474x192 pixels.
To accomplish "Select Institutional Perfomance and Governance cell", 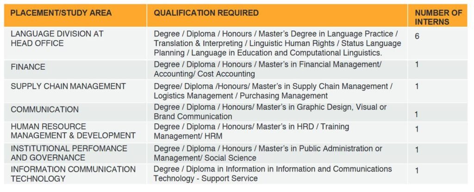I will (x=69, y=153).
